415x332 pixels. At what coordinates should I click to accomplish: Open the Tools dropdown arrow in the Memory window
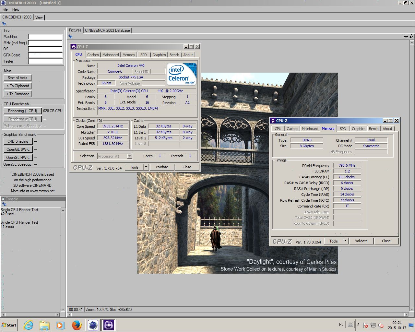pos(345,241)
